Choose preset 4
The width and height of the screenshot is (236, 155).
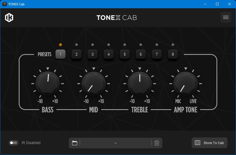coord(109,54)
